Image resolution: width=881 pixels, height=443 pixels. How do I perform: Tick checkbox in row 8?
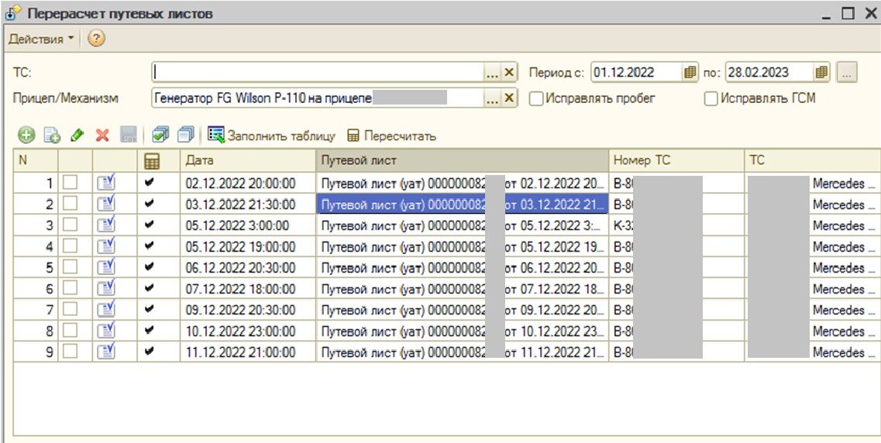(70, 331)
